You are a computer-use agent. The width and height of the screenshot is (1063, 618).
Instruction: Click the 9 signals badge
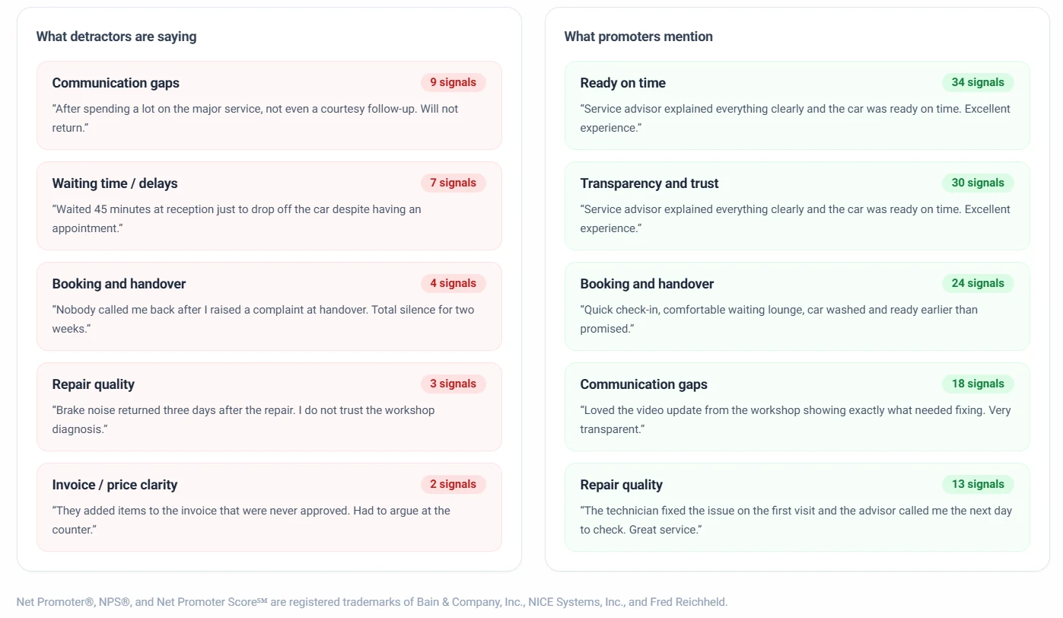pos(453,82)
